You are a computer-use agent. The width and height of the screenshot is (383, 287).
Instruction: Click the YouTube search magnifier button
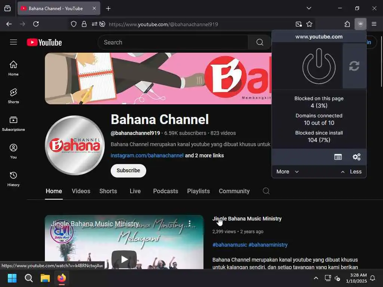tap(260, 43)
